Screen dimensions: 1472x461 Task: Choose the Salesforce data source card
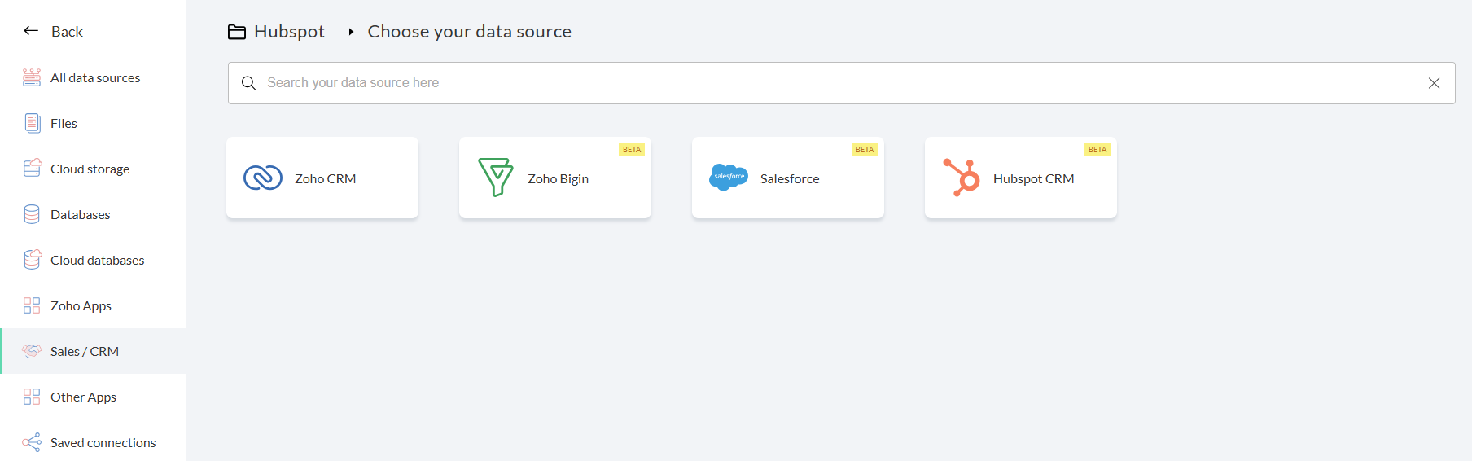(788, 178)
